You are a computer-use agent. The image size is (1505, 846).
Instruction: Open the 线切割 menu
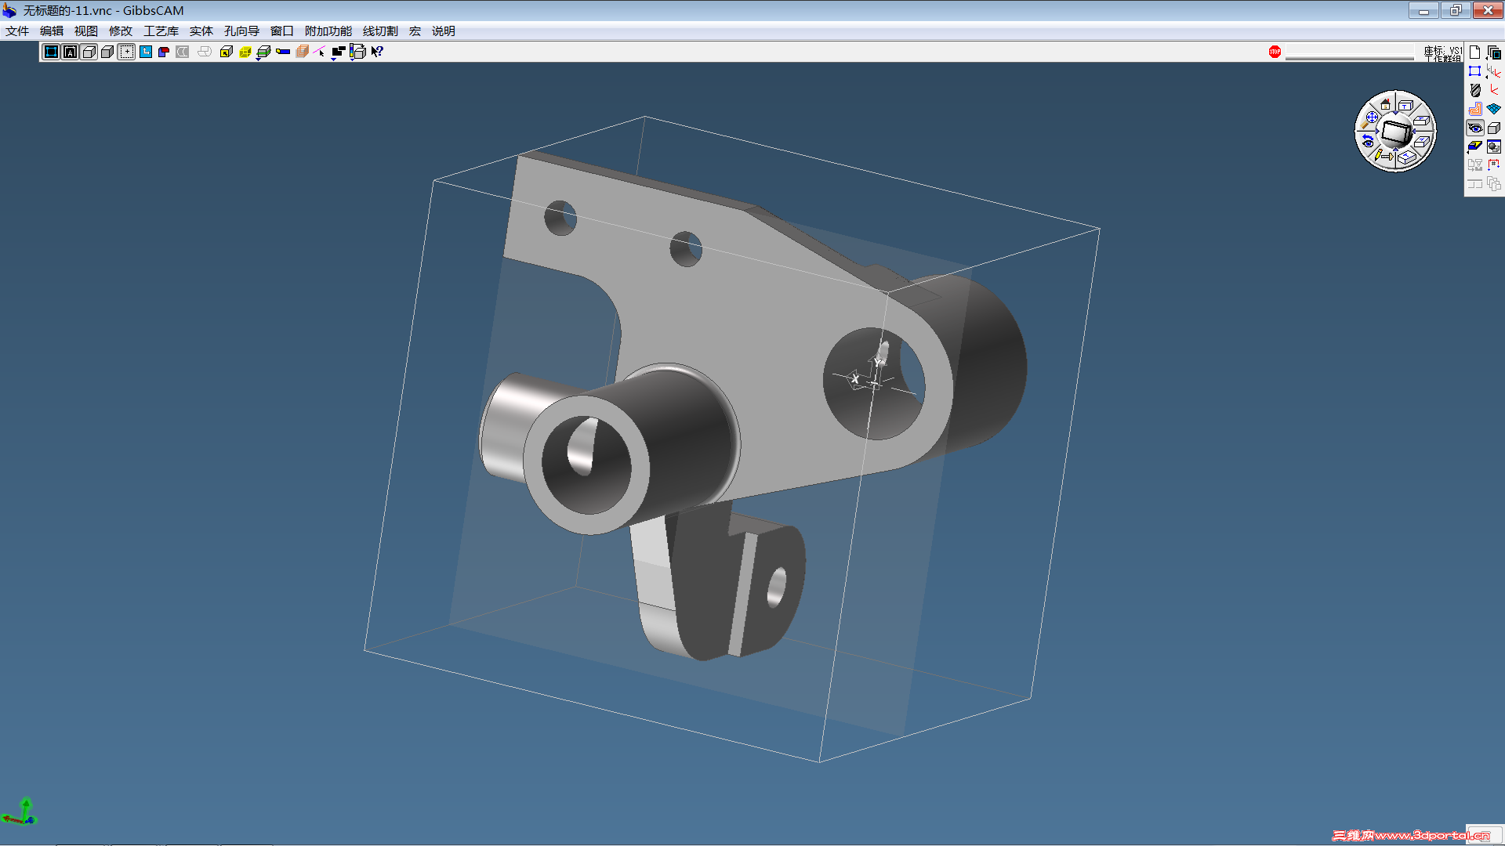[x=380, y=31]
